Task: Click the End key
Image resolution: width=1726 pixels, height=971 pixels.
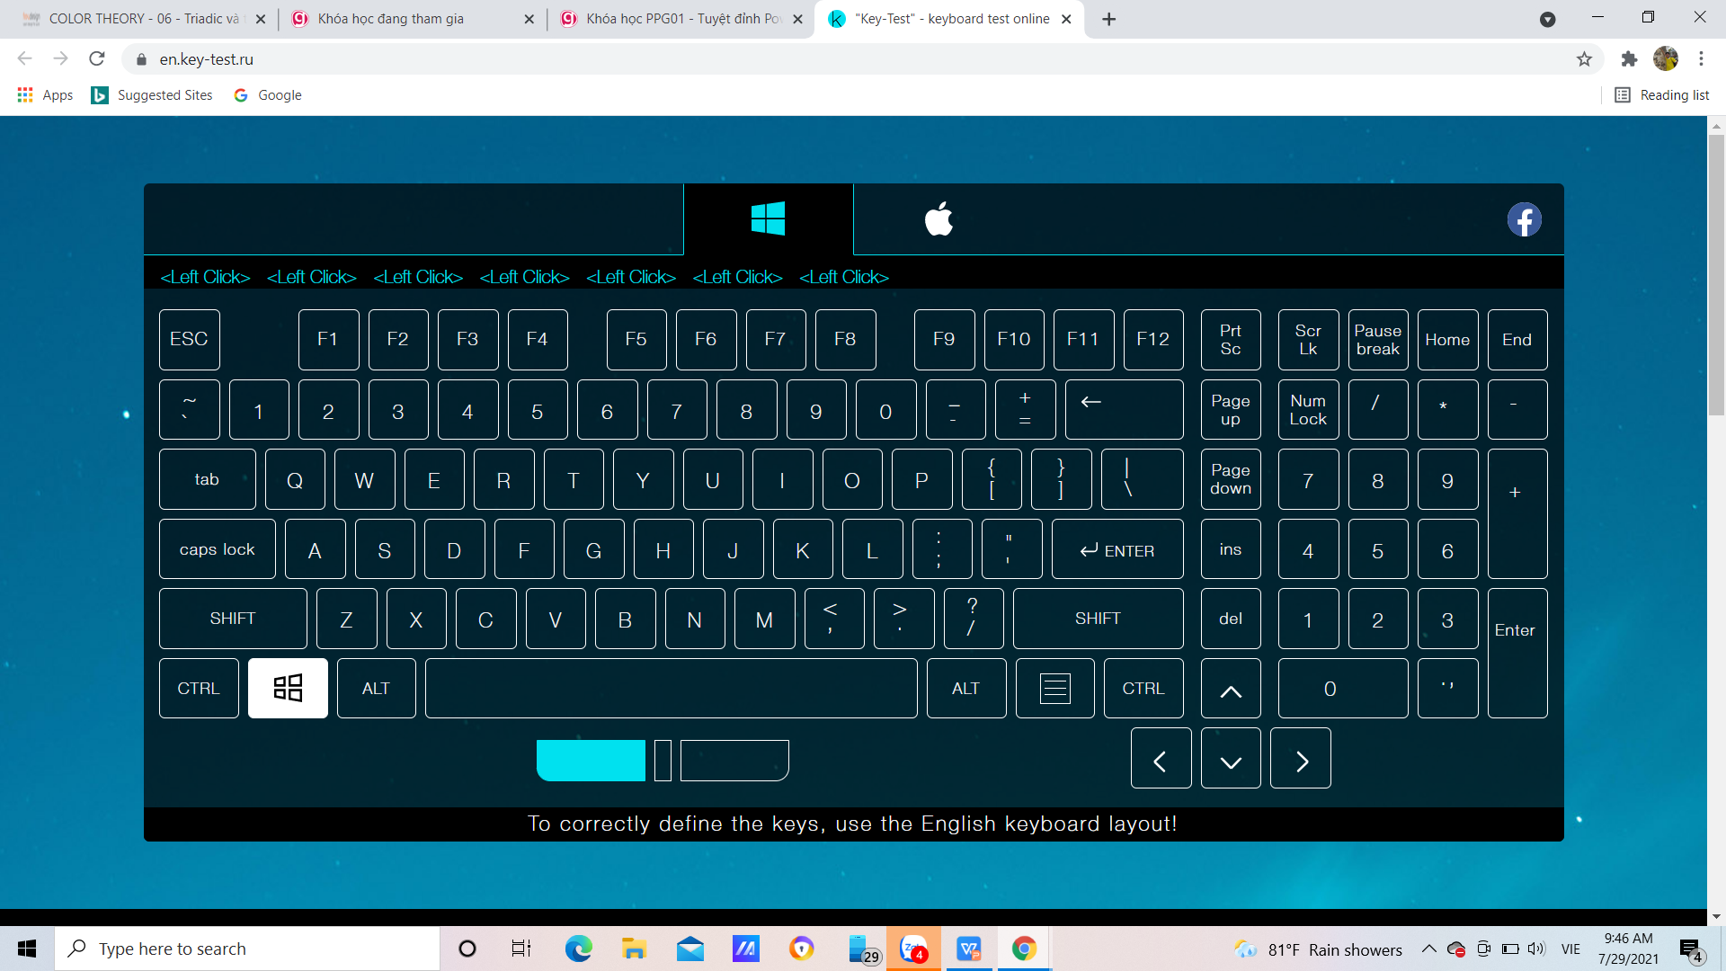Action: [1517, 339]
